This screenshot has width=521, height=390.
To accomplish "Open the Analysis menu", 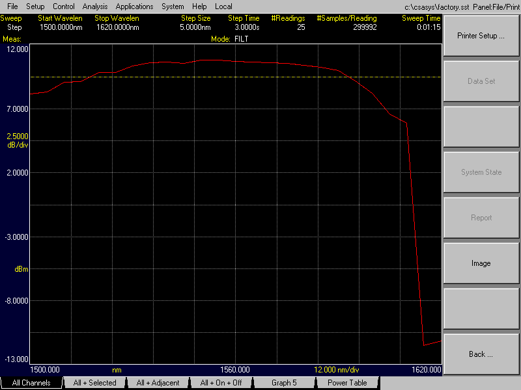I will [94, 6].
